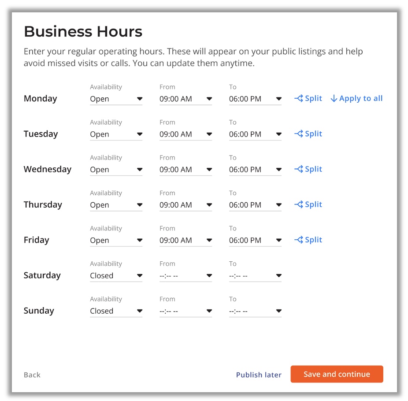Select Thursday's closing time 06:00 PM

pyautogui.click(x=255, y=205)
